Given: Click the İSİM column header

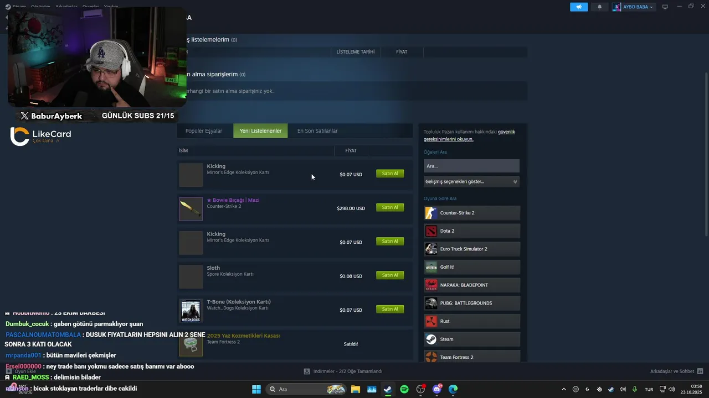Looking at the screenshot, I should click(x=183, y=150).
